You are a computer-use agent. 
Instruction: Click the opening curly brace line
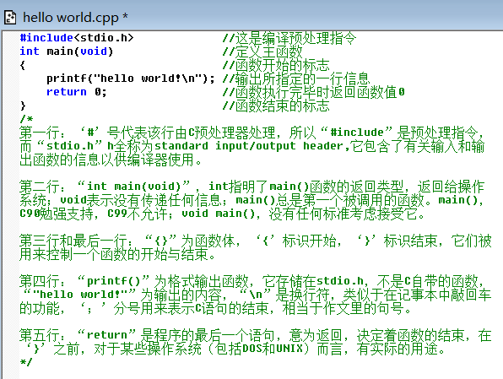23,65
